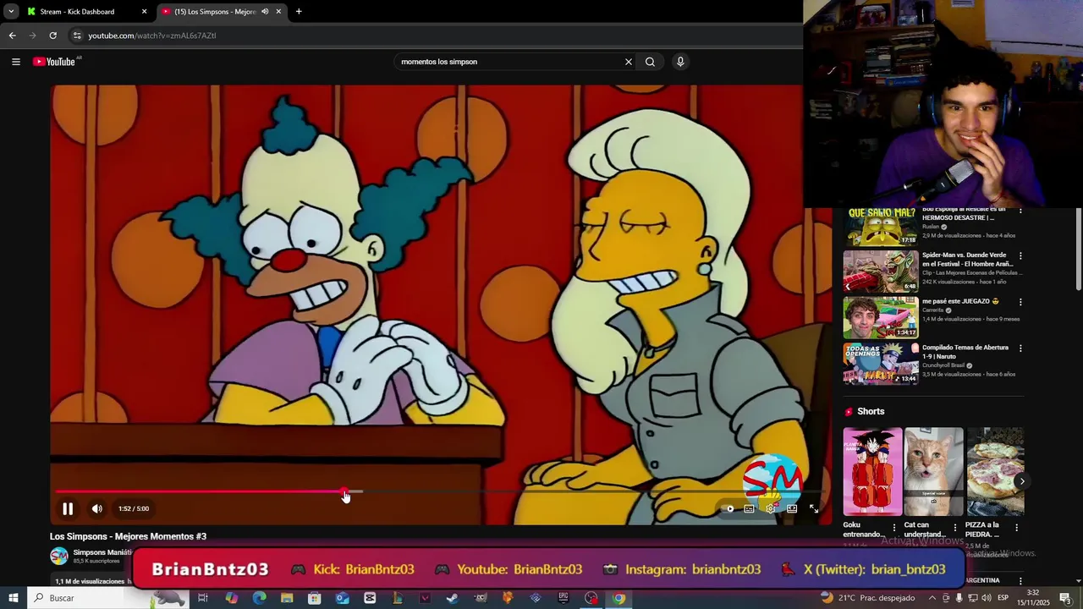
Task: Open options for Spider-Man vs. Duende Verde
Action: click(1020, 255)
